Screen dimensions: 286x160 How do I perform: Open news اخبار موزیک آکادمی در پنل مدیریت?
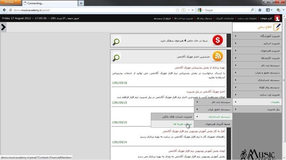205,91
